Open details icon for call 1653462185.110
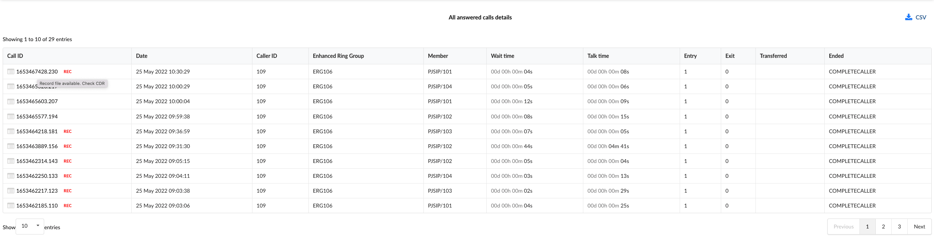This screenshot has width=934, height=241. click(x=11, y=206)
